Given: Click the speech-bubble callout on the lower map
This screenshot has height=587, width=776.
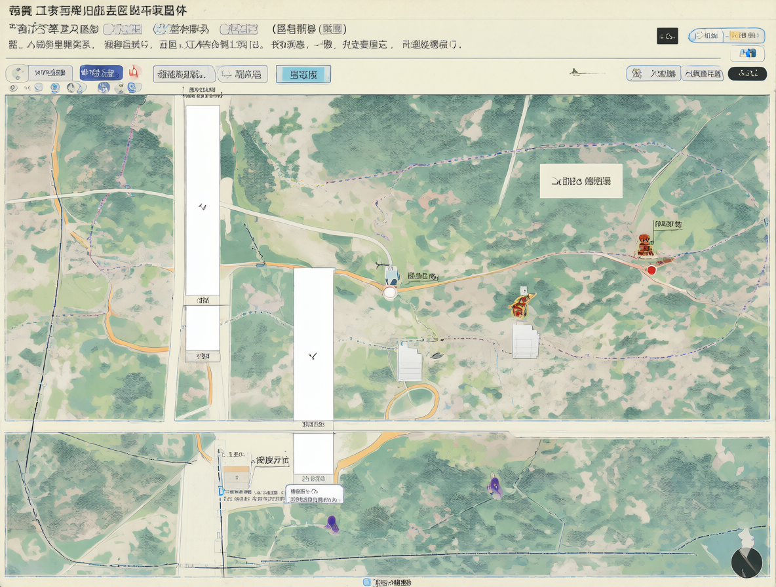Looking at the screenshot, I should pyautogui.click(x=314, y=494).
